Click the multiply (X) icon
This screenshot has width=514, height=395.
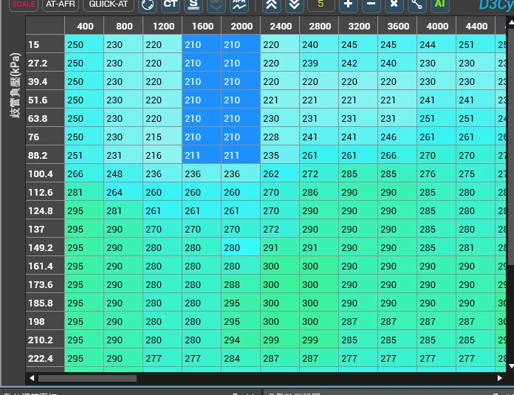point(394,4)
